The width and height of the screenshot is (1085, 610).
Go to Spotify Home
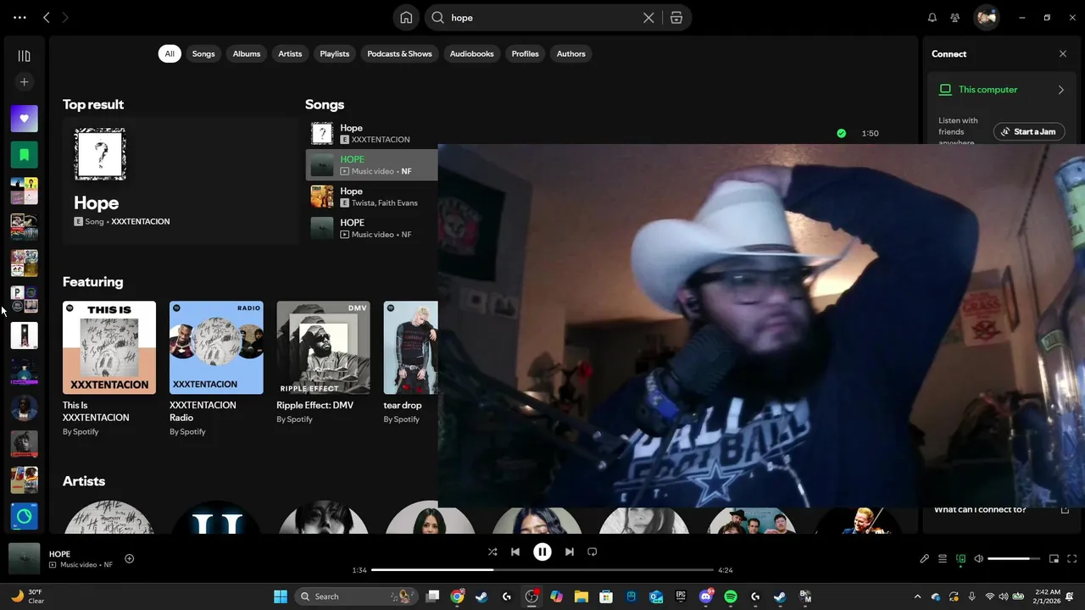point(406,18)
